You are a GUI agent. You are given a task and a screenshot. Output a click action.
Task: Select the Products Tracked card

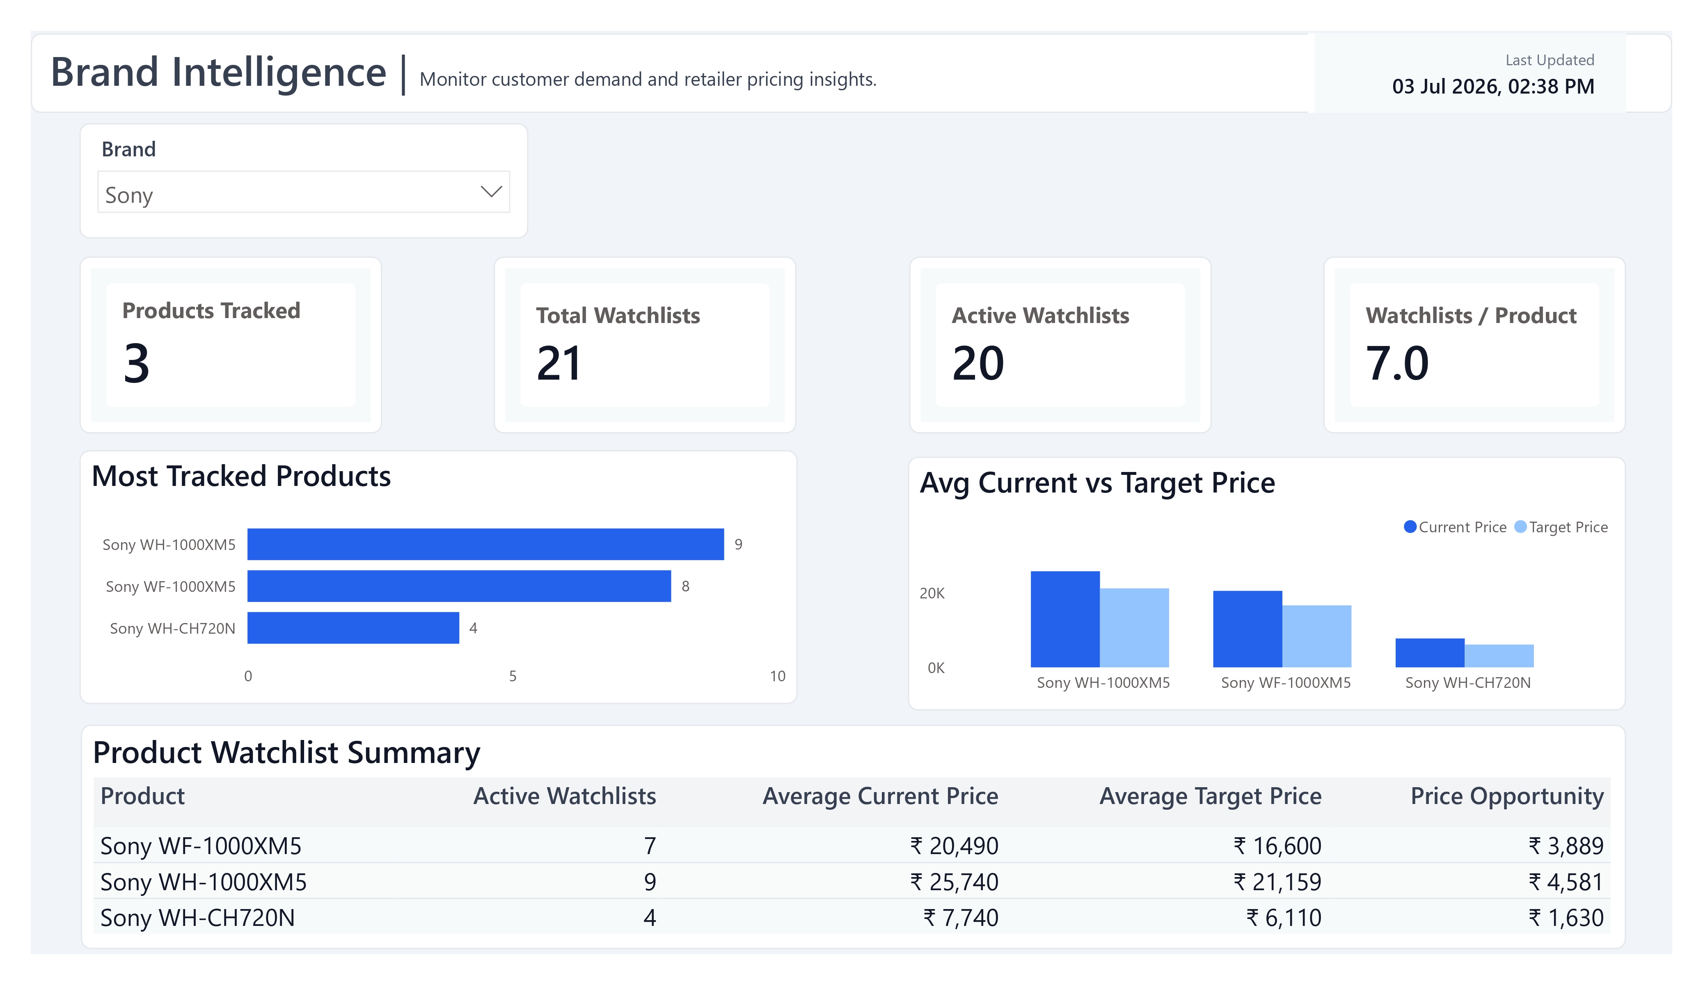231,345
